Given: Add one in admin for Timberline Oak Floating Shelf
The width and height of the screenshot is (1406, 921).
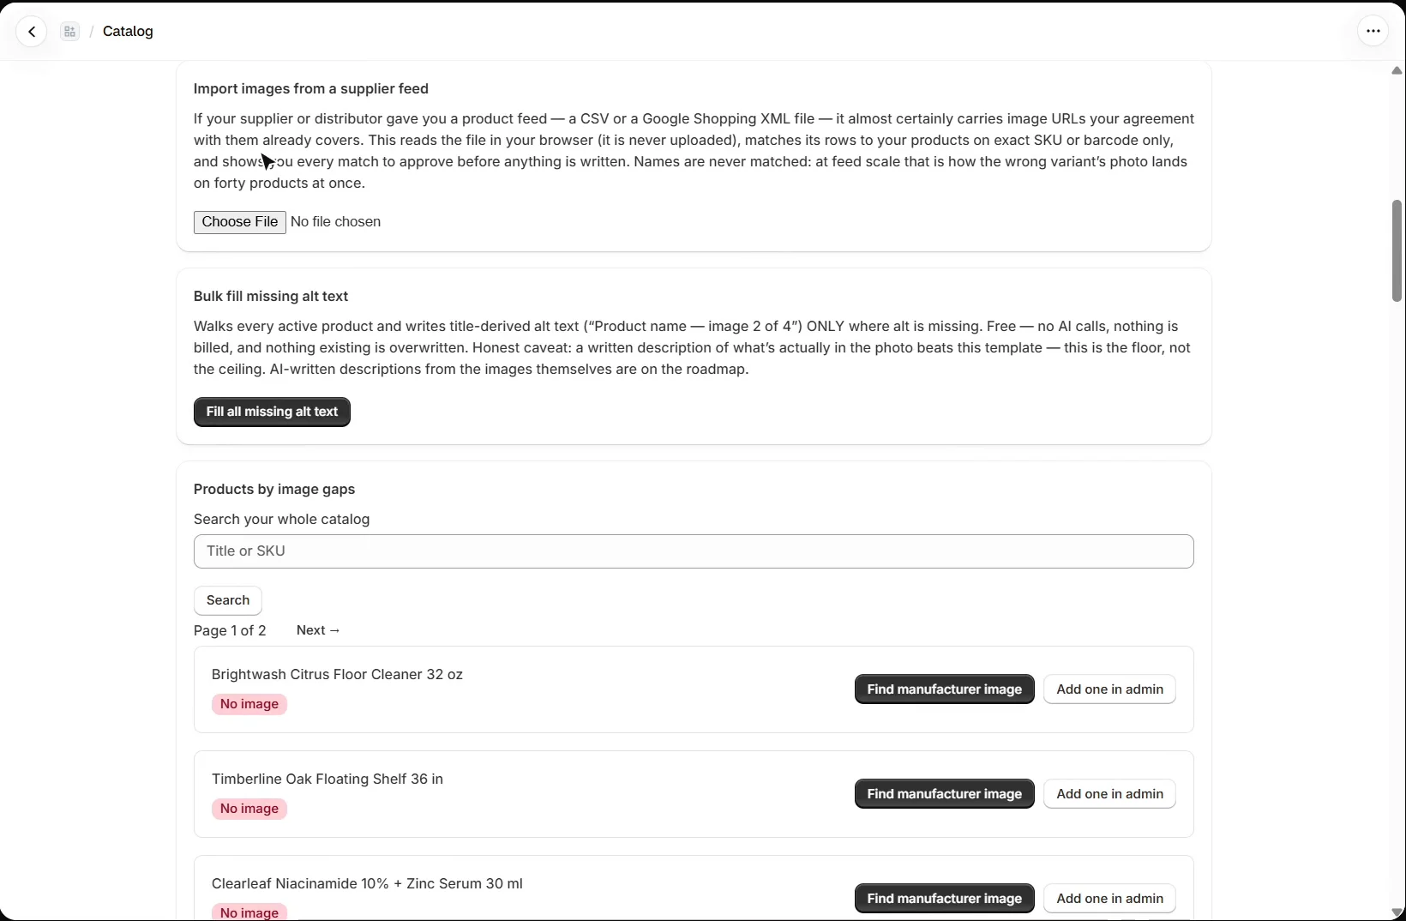Looking at the screenshot, I should 1110,794.
